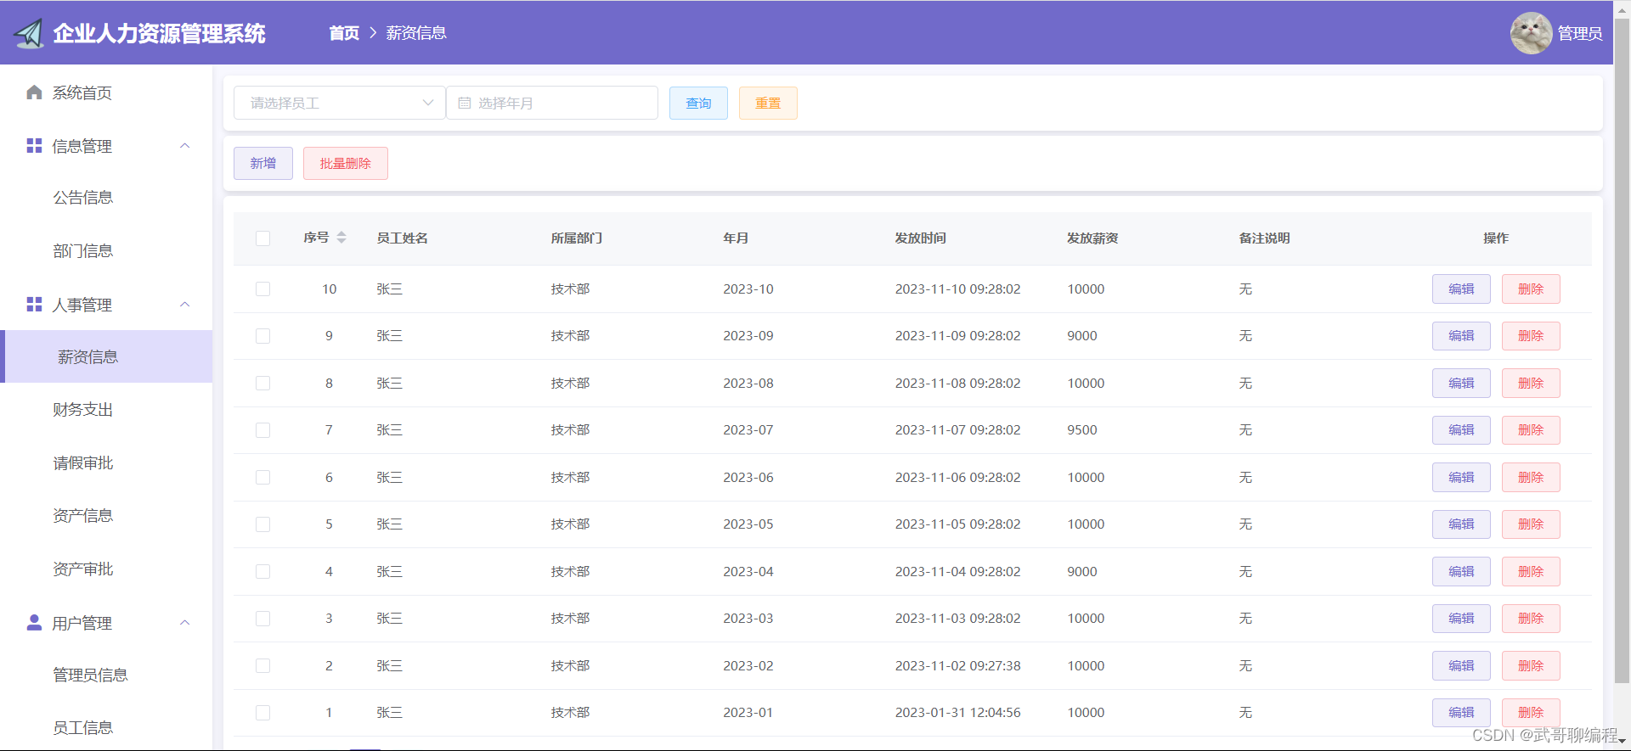Edit the 2023-10 salary record
Screen dimensions: 1631x751
click(1461, 289)
